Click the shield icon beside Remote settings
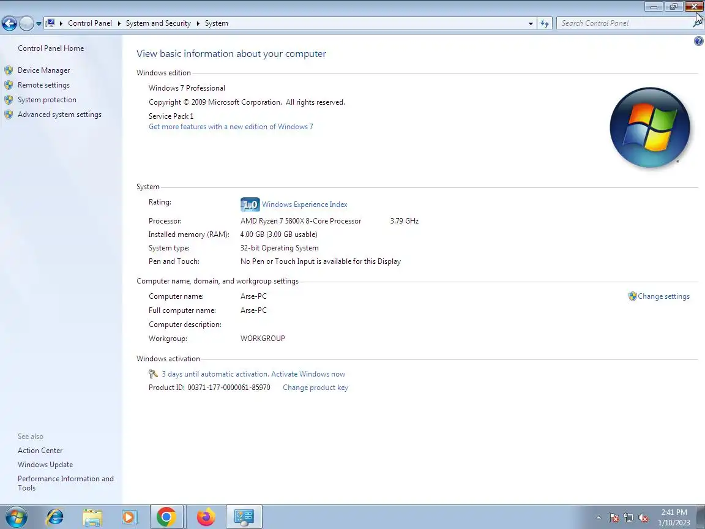This screenshot has width=705, height=529. pyautogui.click(x=9, y=85)
